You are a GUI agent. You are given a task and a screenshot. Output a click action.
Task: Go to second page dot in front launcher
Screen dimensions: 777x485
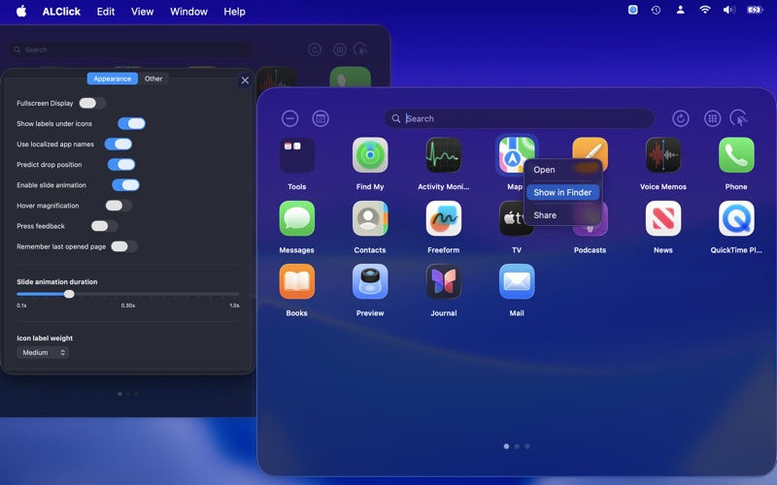tap(517, 446)
